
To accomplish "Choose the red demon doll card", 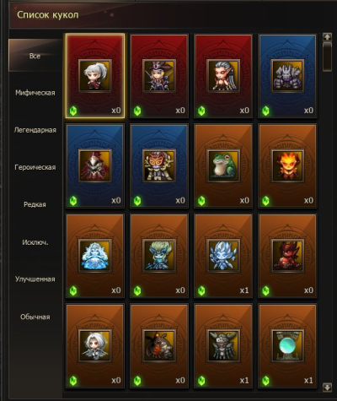I will click(287, 256).
